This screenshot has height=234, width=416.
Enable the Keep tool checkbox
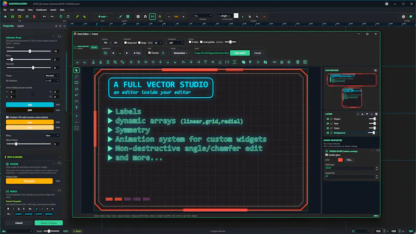pyautogui.click(x=125, y=43)
